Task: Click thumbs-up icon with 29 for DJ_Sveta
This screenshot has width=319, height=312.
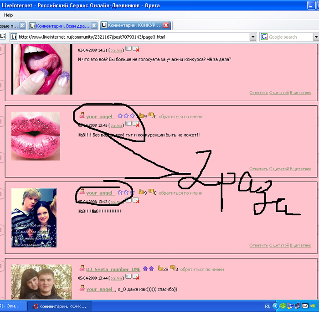Action: click(160, 268)
